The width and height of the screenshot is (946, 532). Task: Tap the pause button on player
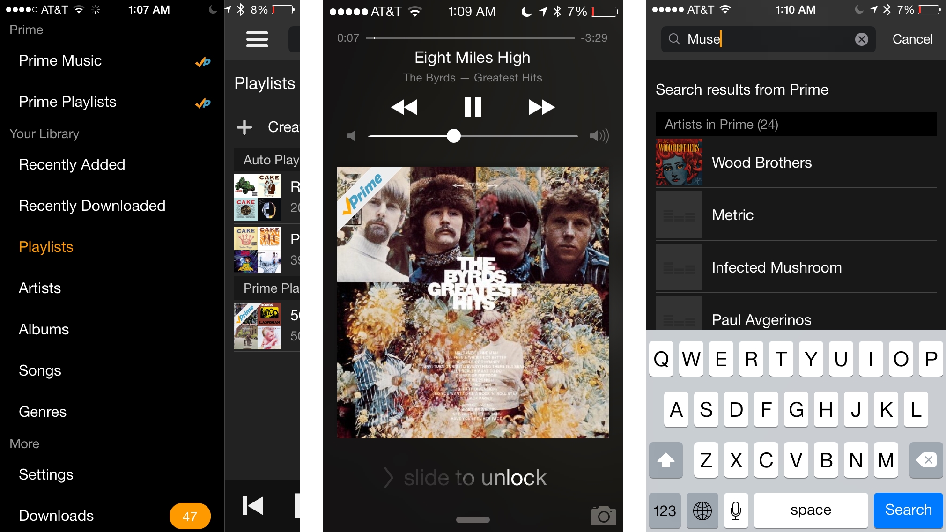473,106
